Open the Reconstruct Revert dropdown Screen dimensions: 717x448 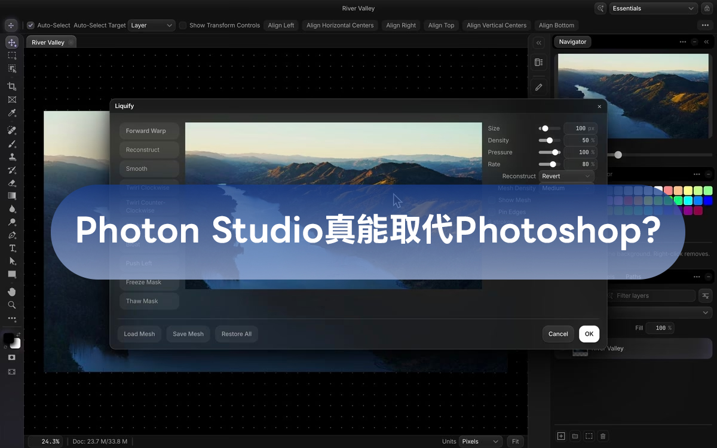click(566, 176)
